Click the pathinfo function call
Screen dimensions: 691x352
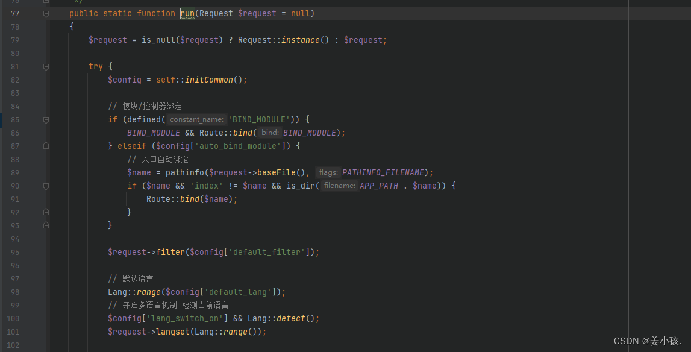coord(185,172)
